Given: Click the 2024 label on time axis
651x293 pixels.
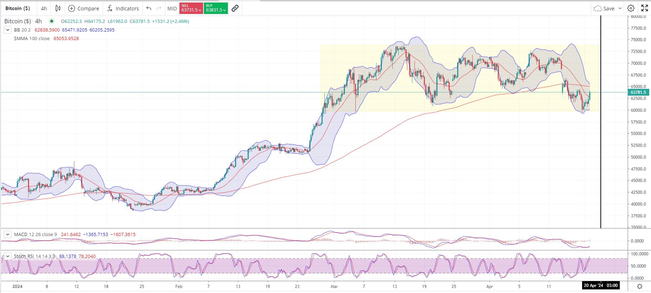Looking at the screenshot, I should point(17,287).
